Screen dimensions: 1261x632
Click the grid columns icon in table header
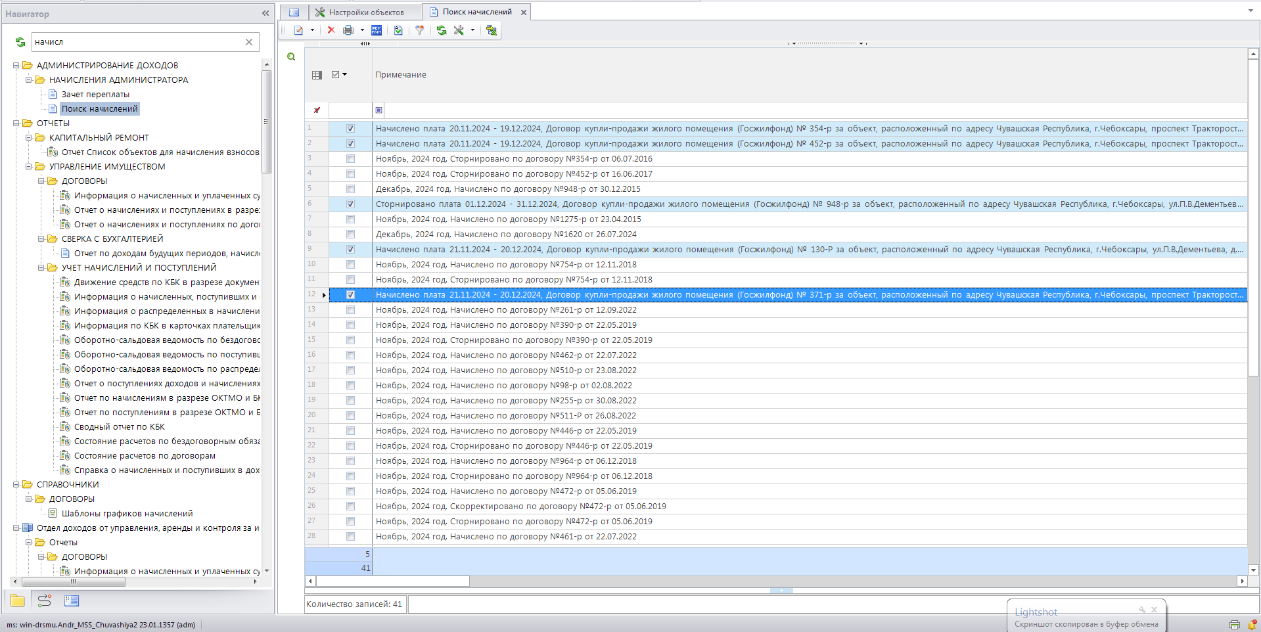pos(317,75)
